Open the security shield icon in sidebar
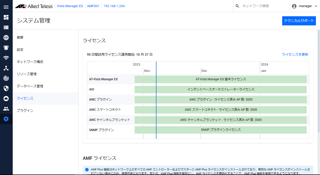 6,88
